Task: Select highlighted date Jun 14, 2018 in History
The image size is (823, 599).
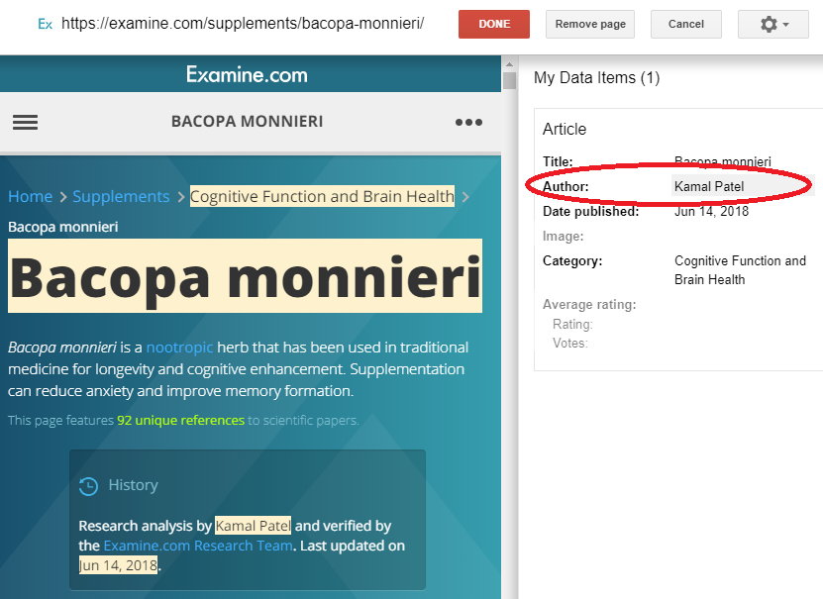Action: pyautogui.click(x=118, y=565)
